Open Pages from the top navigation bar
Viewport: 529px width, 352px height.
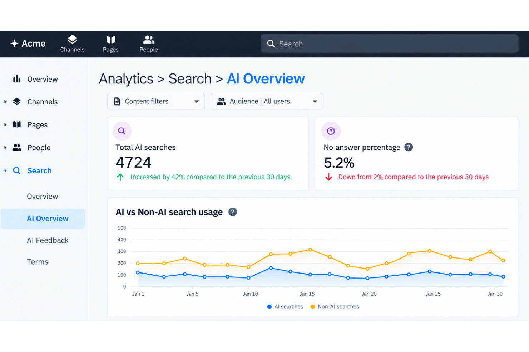click(111, 44)
